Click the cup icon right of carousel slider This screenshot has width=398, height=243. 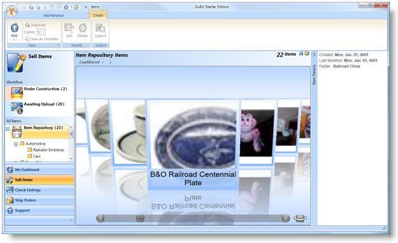(300, 218)
